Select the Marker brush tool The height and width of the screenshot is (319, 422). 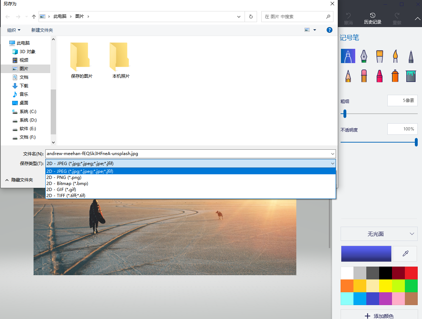[348, 56]
